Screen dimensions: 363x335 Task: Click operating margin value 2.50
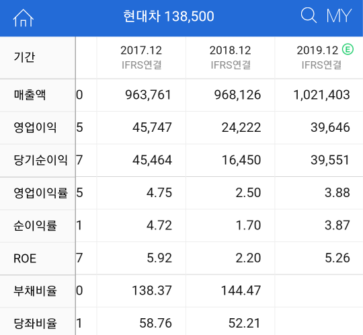click(248, 193)
